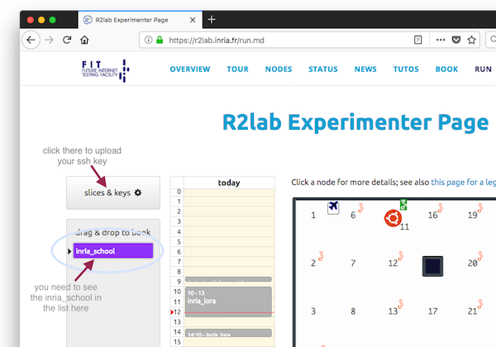
Task: Click the FIT Future Internet Testing Facility logo
Action: [106, 71]
